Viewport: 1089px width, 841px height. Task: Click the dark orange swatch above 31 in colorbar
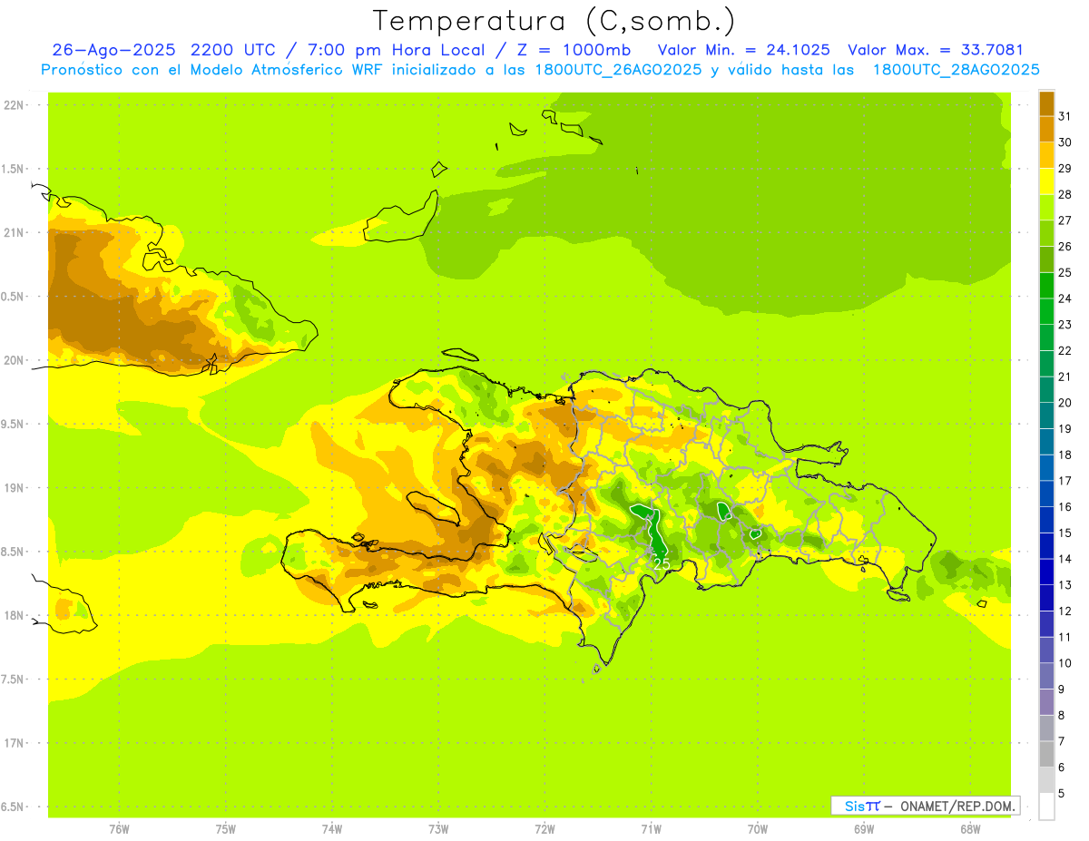[x=1046, y=103]
